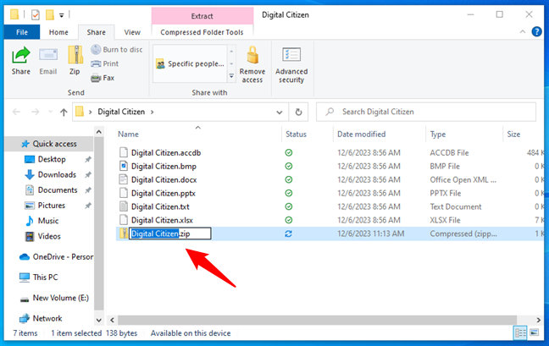This screenshot has width=549, height=346.
Task: Select the Digital Citizen.txt file
Action: point(160,207)
